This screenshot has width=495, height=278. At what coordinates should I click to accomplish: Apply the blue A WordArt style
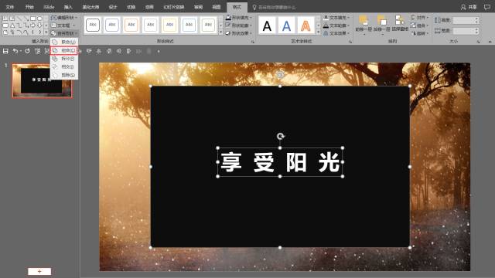tap(286, 25)
